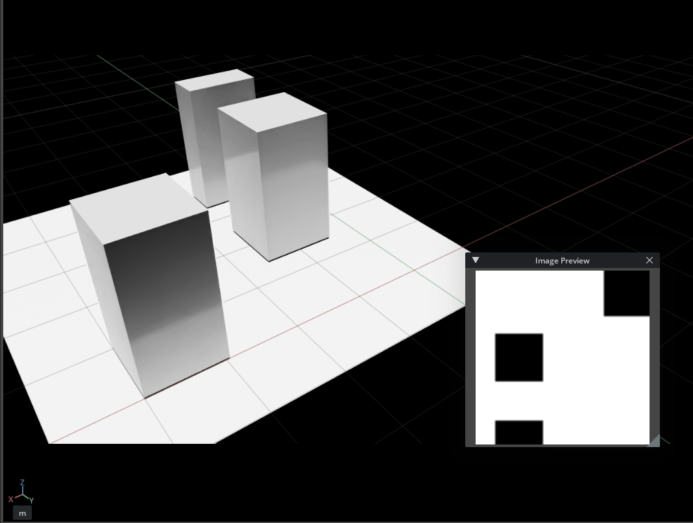Collapse the Image Preview panel
693x523 pixels.
click(476, 260)
